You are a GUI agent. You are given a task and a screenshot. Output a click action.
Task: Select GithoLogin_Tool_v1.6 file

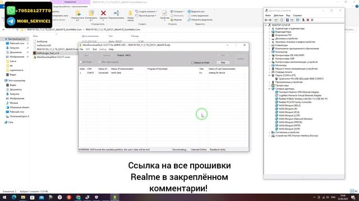tap(48, 53)
